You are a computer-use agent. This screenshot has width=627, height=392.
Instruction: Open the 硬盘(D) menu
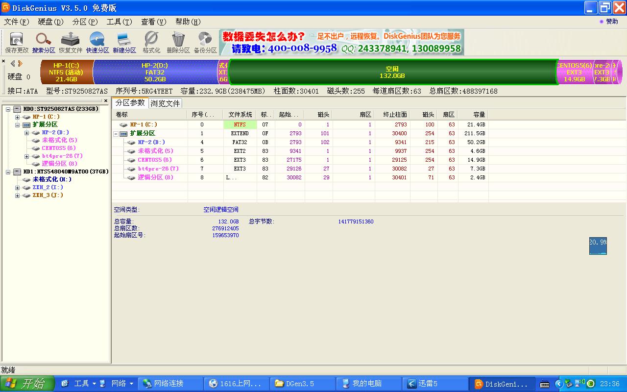pyautogui.click(x=51, y=22)
